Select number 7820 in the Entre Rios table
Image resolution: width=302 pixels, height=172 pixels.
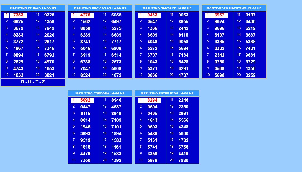pos(183,160)
